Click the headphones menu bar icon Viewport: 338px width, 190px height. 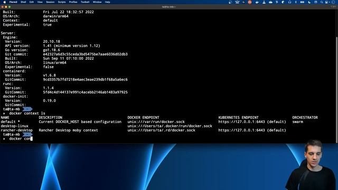[x=289, y=2]
